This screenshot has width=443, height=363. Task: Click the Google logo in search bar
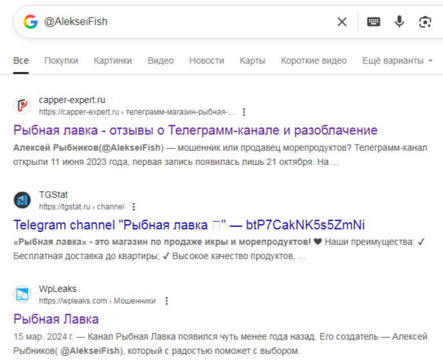coord(30,22)
